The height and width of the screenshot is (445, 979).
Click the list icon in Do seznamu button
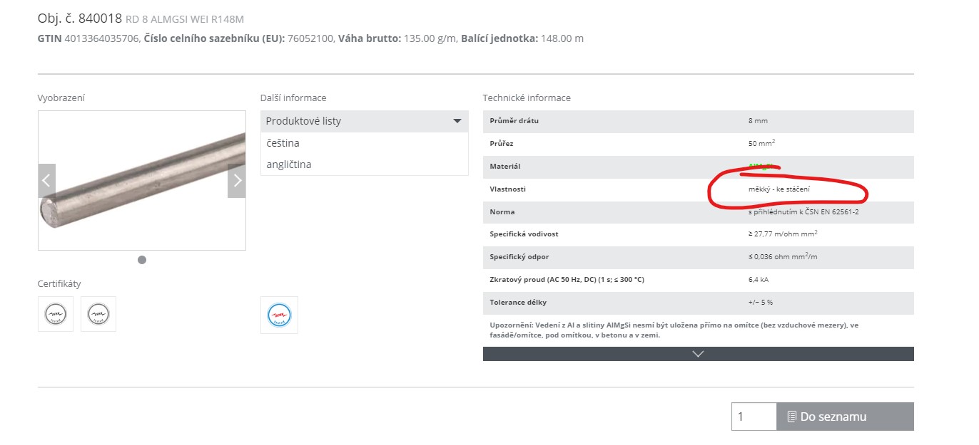791,417
